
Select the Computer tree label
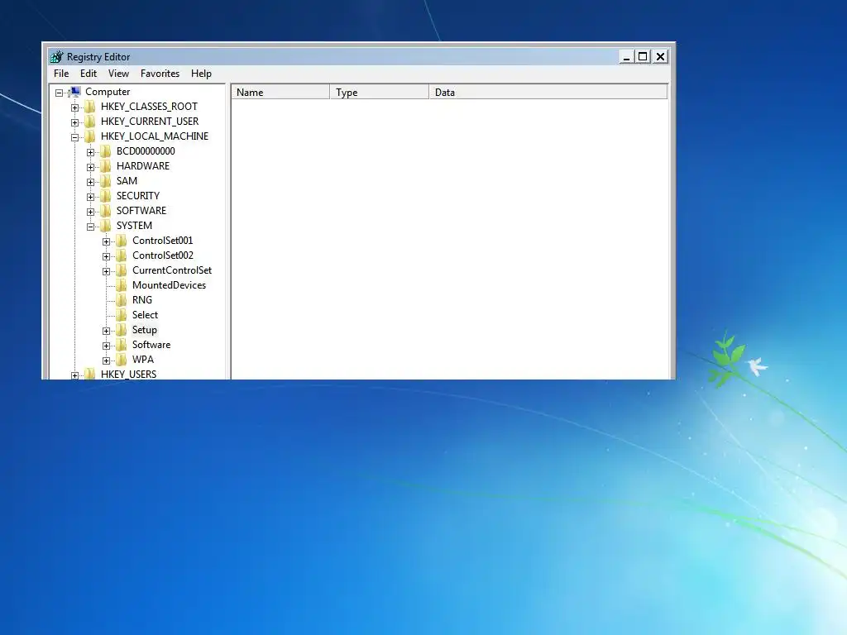pos(108,92)
